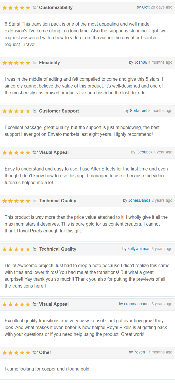Click the star rating on cranmanpandc's review
The width and height of the screenshot is (175, 383).
coord(16,304)
